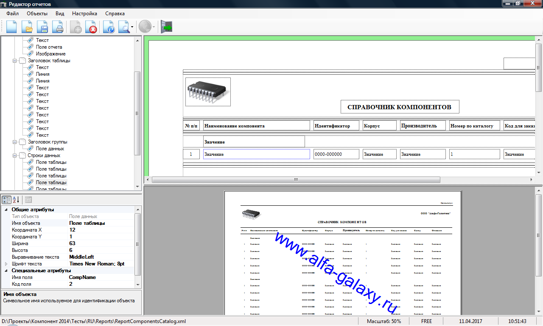Expand the Шрифт текста property
Viewport: 543px width, 326px height.
click(6, 264)
